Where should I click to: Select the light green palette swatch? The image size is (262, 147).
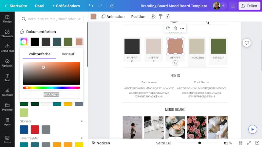24,113
